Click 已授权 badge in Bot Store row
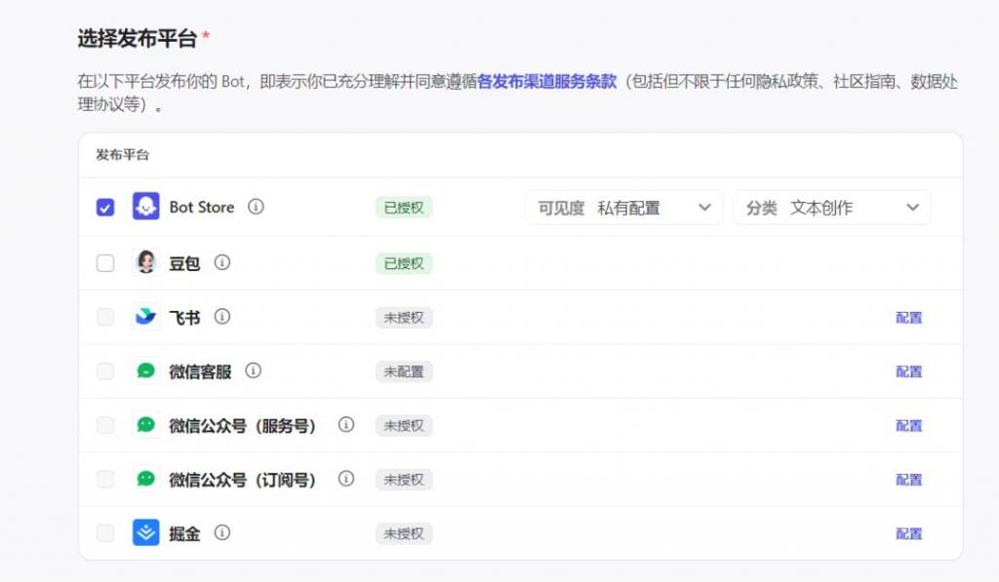The width and height of the screenshot is (999, 582). [x=404, y=208]
